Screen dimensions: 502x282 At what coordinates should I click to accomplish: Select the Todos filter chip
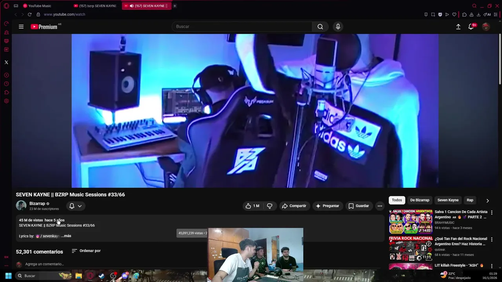(x=397, y=200)
